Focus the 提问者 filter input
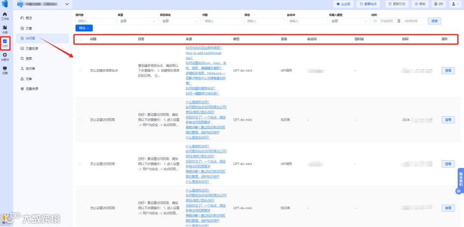The image size is (464, 227). 95,21
